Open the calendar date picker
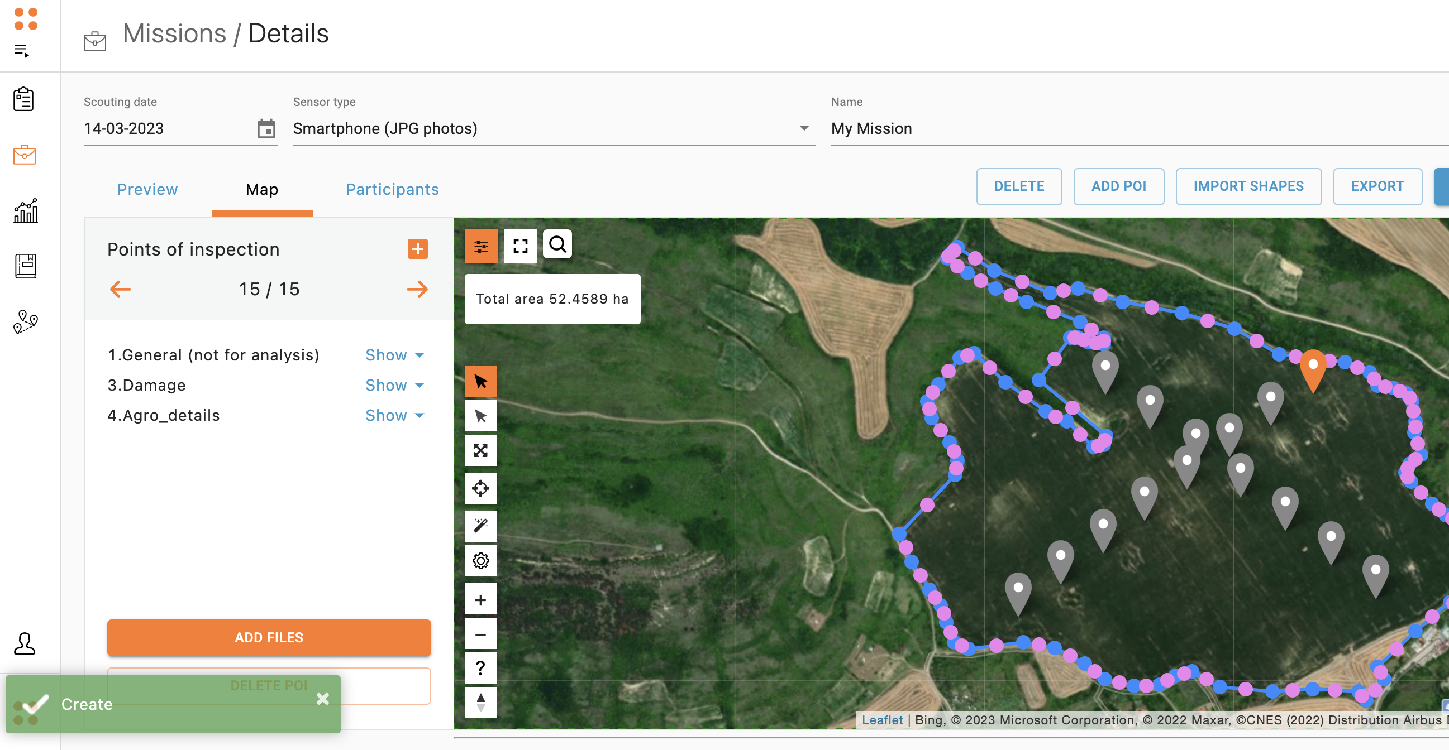 [x=266, y=129]
